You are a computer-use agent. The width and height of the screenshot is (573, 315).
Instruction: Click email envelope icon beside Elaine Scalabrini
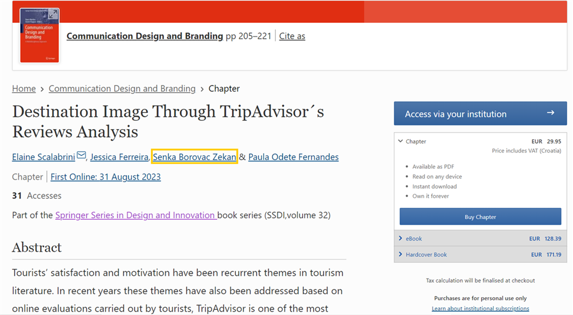click(x=81, y=155)
